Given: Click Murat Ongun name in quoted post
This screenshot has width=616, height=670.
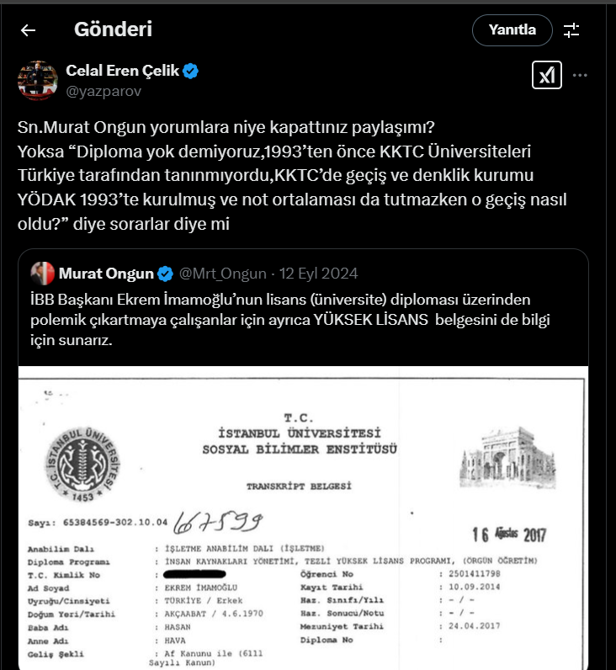Looking at the screenshot, I should (x=106, y=274).
